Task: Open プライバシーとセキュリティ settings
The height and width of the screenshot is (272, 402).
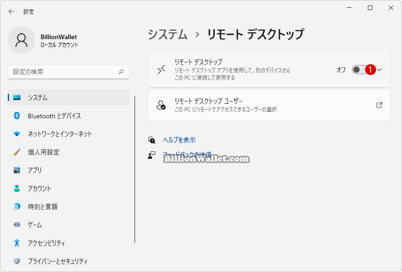Action: tap(69, 261)
